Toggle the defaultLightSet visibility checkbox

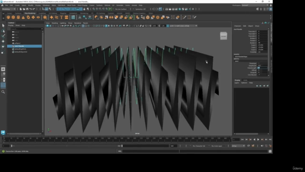click(x=13, y=49)
